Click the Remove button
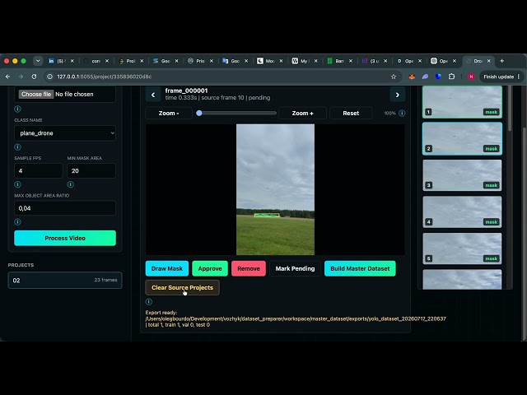 pos(249,269)
